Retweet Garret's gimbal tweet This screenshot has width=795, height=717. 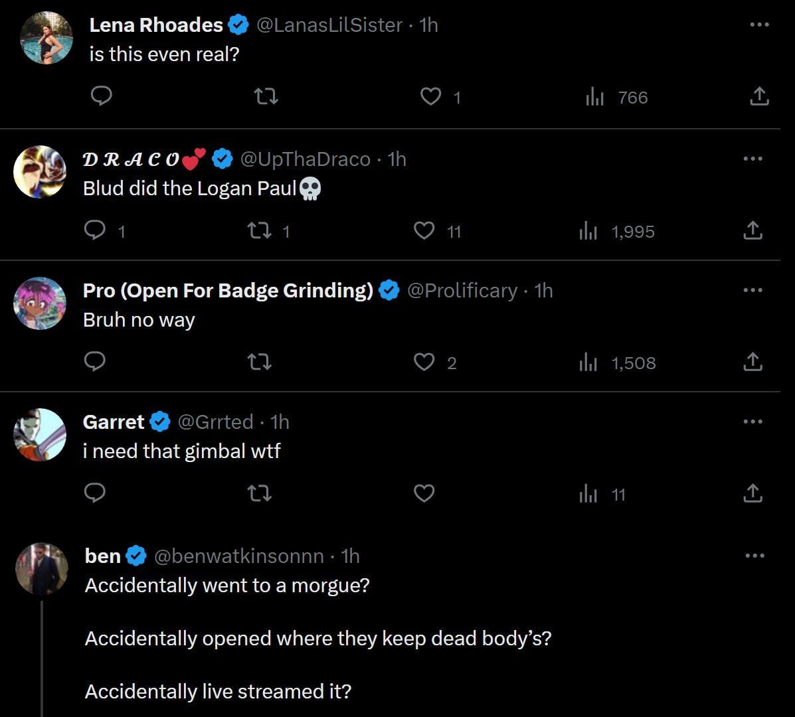(x=258, y=493)
